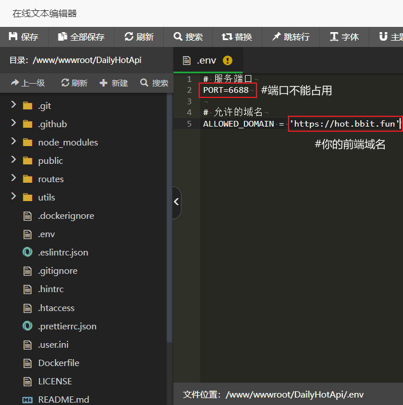The width and height of the screenshot is (403, 405).
Task: Click the 'https://hot.bbit.fun' value
Action: tap(345, 124)
